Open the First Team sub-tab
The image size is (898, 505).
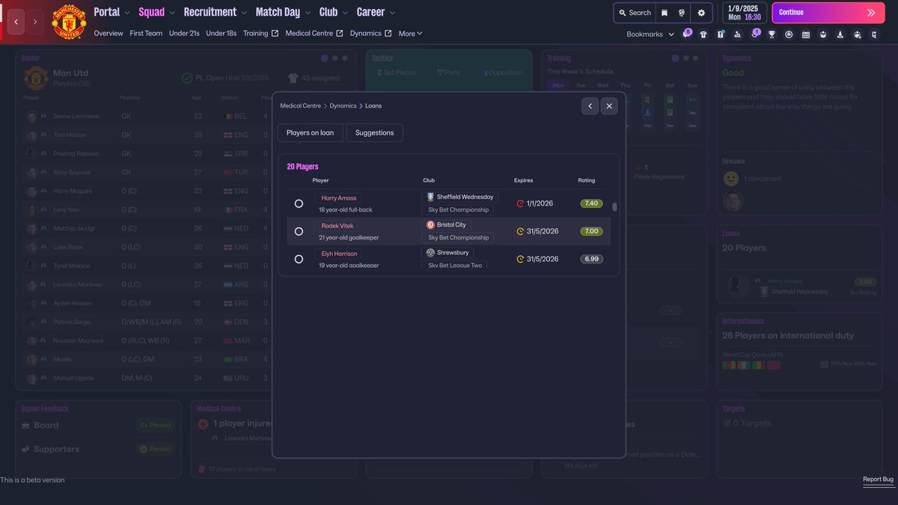pos(146,34)
